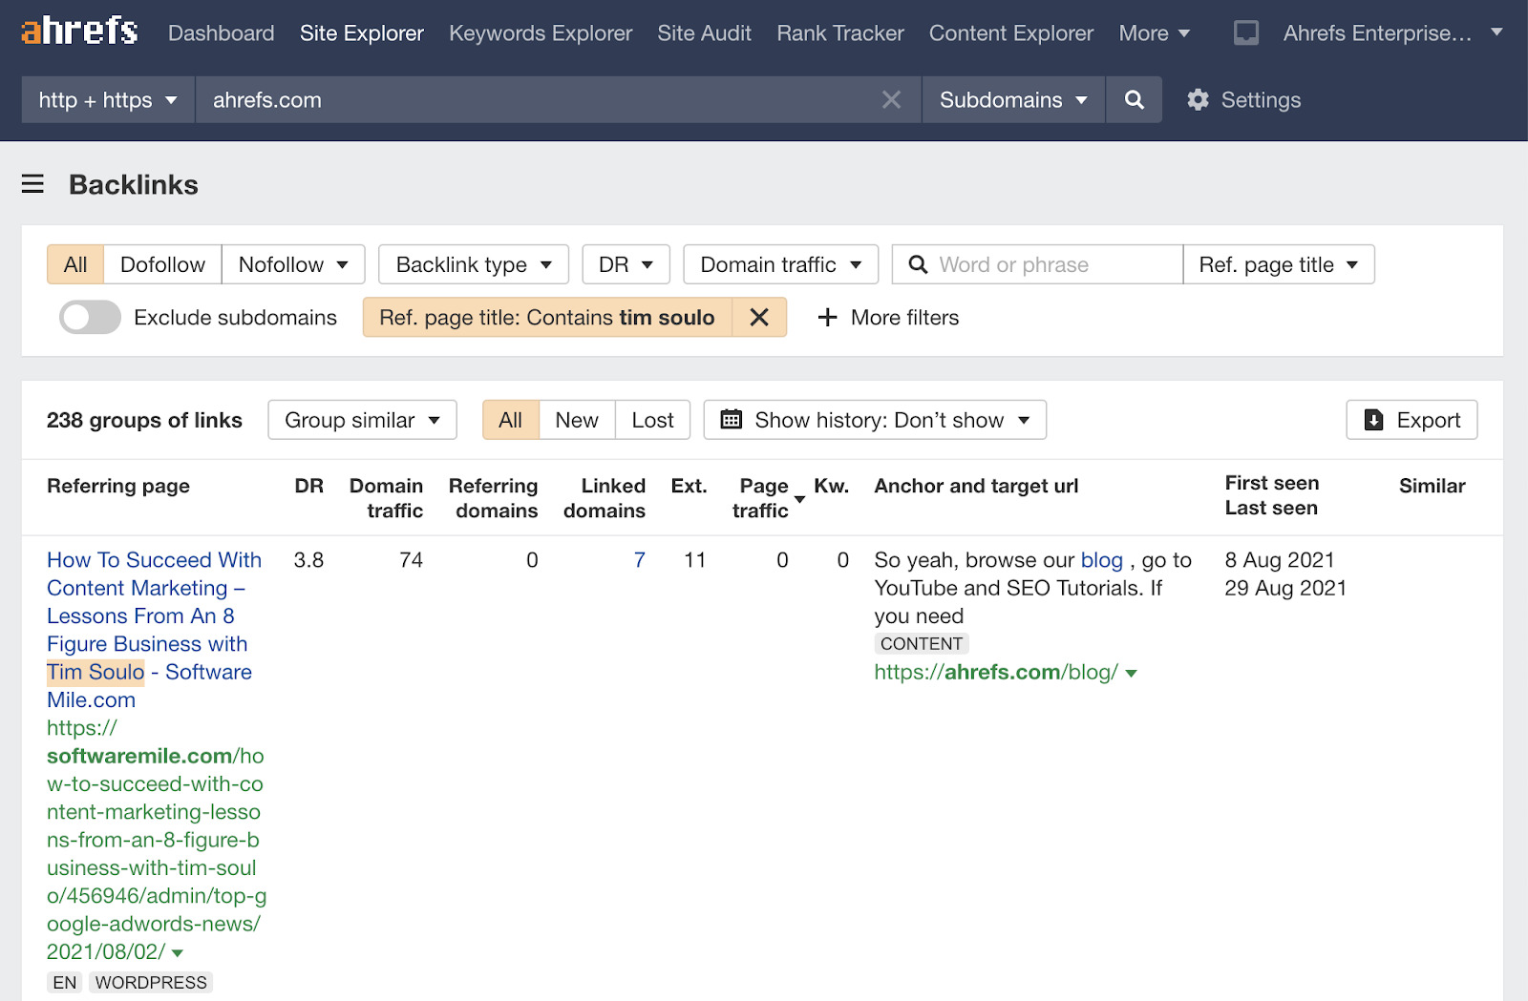The image size is (1528, 1001).
Task: Remove the Ref. page title filter
Action: tap(759, 318)
